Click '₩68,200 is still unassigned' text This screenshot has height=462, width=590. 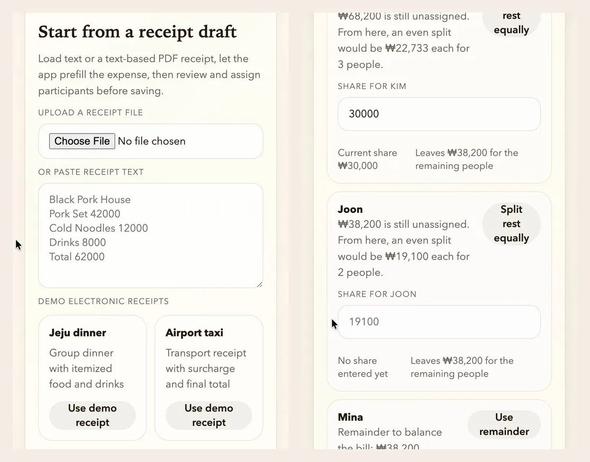[403, 16]
